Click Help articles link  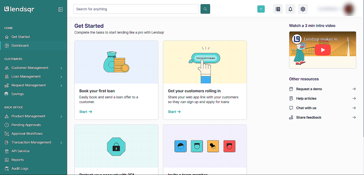[x=306, y=99]
